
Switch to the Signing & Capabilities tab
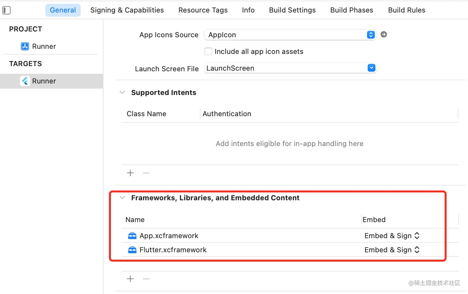[127, 10]
